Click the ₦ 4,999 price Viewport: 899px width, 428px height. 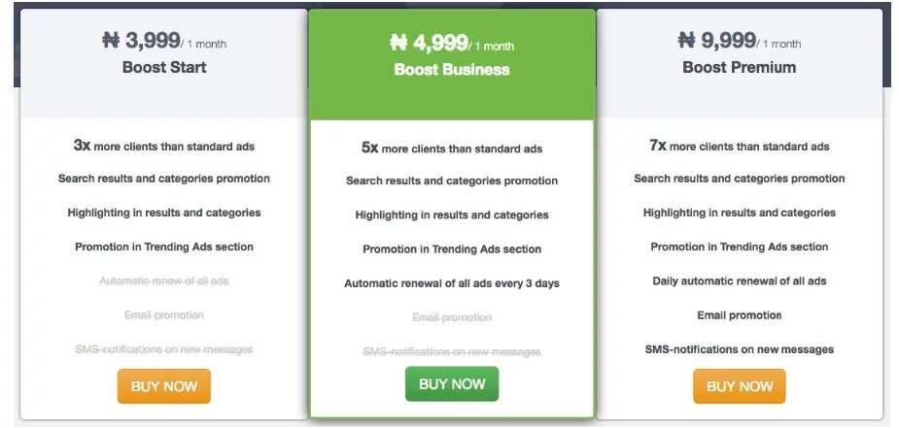pos(429,43)
